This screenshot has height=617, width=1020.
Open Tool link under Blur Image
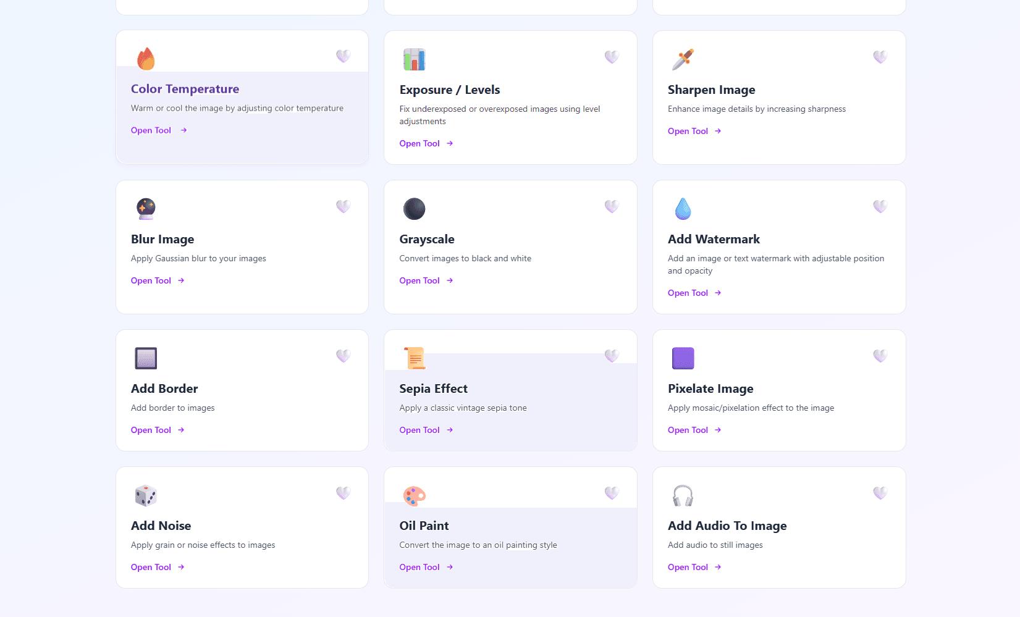158,280
